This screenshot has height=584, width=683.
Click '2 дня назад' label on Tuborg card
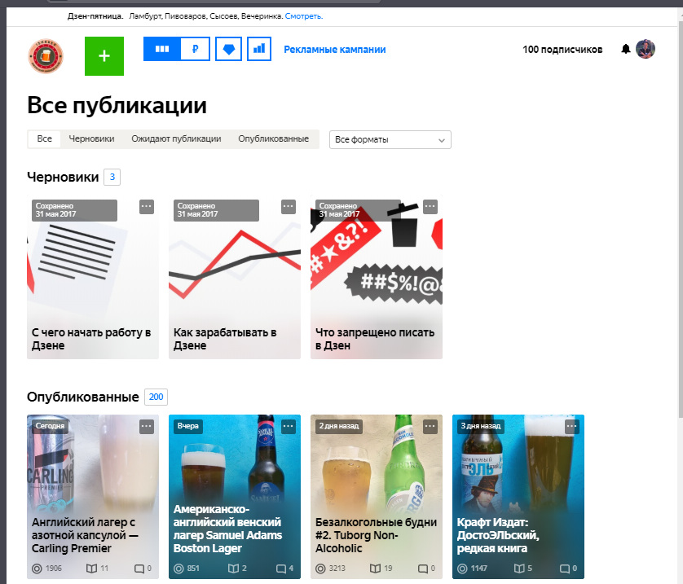[x=339, y=426]
